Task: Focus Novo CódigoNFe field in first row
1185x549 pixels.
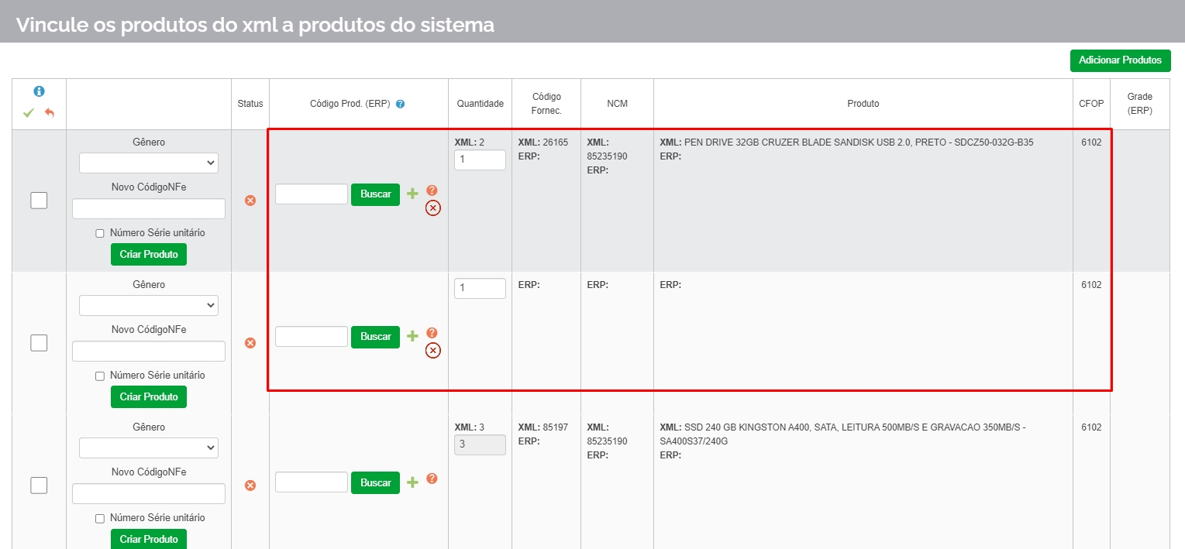Action: 149,209
